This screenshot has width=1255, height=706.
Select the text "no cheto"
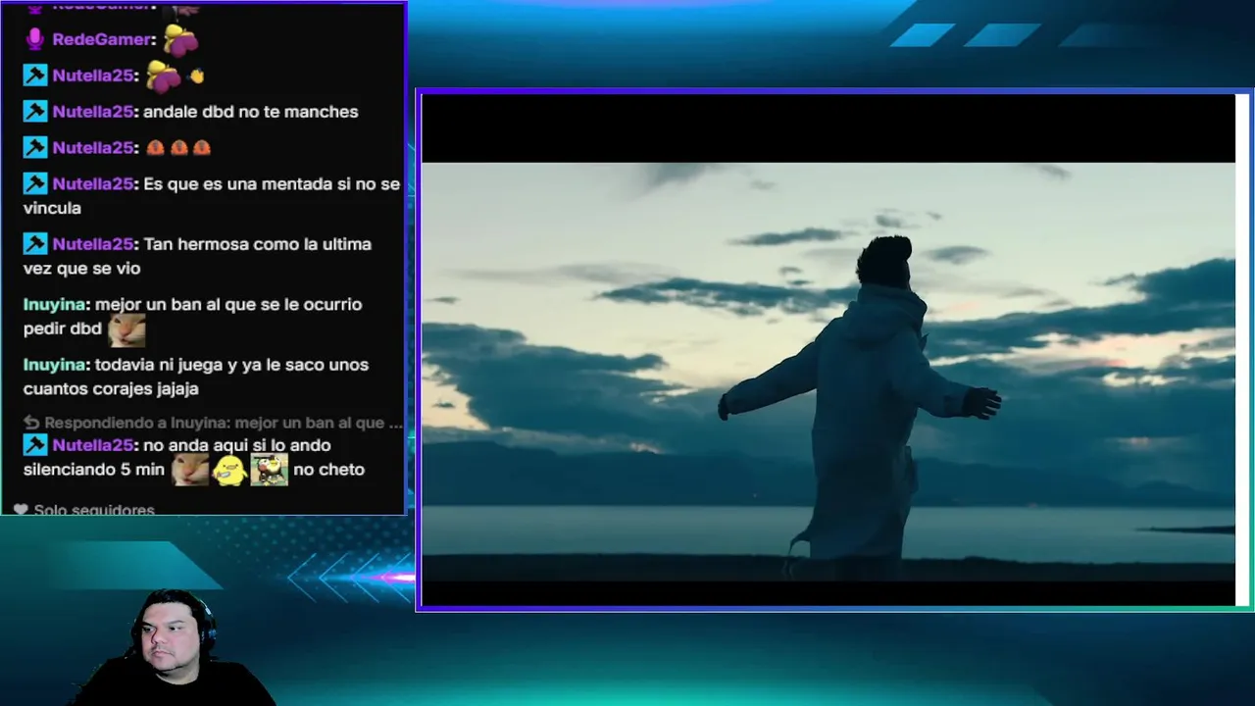(x=328, y=470)
